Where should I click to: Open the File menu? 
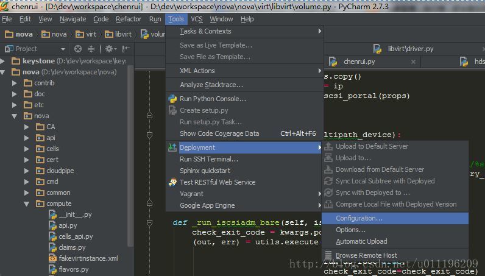coord(7,19)
